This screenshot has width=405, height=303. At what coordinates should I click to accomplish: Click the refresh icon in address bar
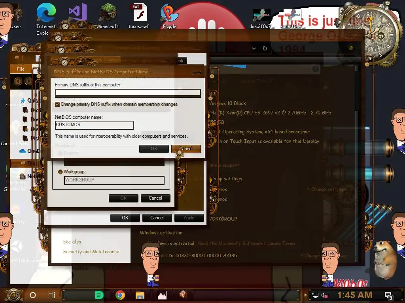point(265,48)
